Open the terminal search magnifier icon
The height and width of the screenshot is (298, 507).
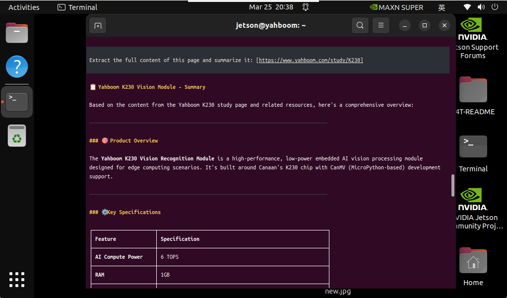(360, 25)
